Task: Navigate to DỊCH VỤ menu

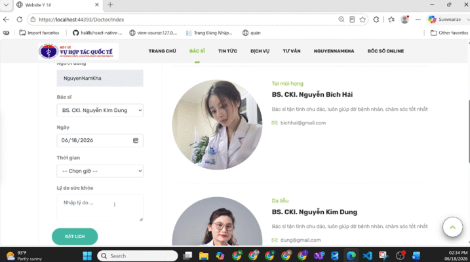Action: click(x=260, y=51)
